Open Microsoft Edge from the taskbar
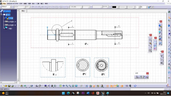171x96 pixels. pyautogui.click(x=68, y=93)
